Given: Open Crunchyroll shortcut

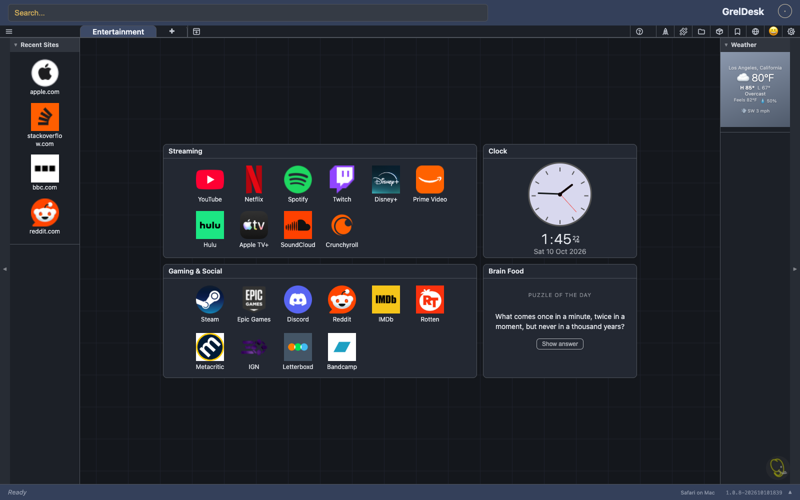Looking at the screenshot, I should click(342, 229).
